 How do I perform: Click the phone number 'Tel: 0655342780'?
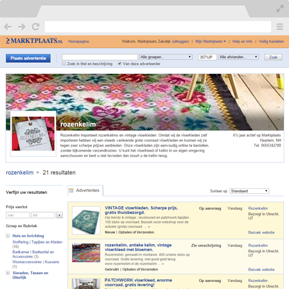[267, 145]
